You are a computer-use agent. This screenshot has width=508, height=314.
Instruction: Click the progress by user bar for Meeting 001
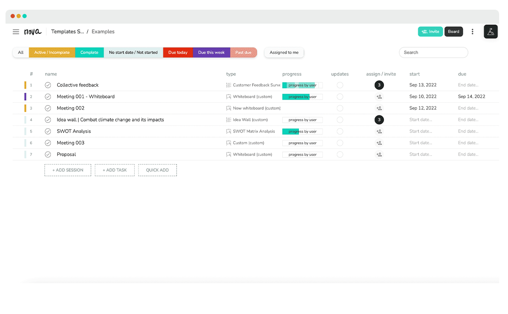[x=302, y=96]
